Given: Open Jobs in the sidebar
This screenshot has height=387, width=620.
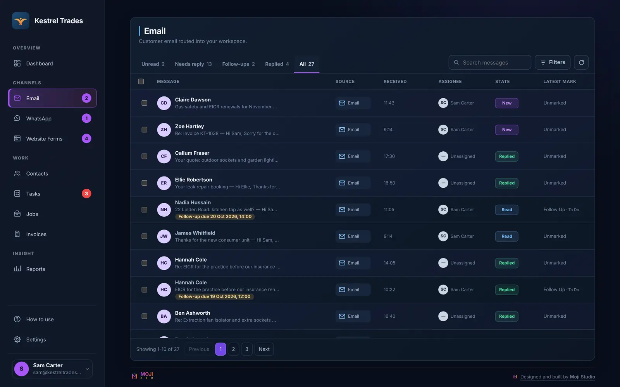Looking at the screenshot, I should pyautogui.click(x=52, y=214).
